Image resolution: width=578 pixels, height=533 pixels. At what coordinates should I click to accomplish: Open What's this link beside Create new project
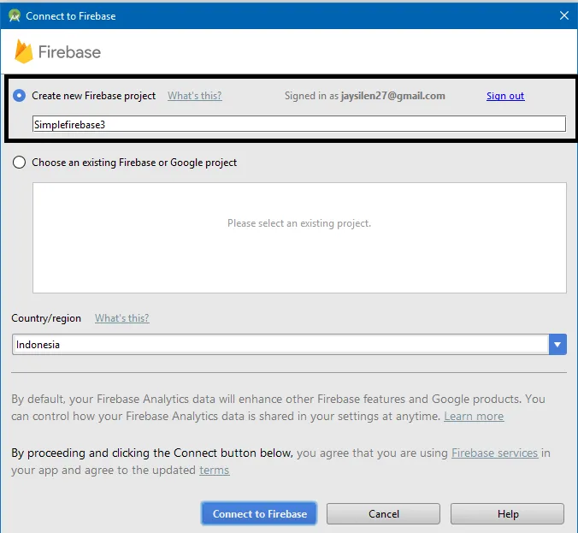click(195, 96)
